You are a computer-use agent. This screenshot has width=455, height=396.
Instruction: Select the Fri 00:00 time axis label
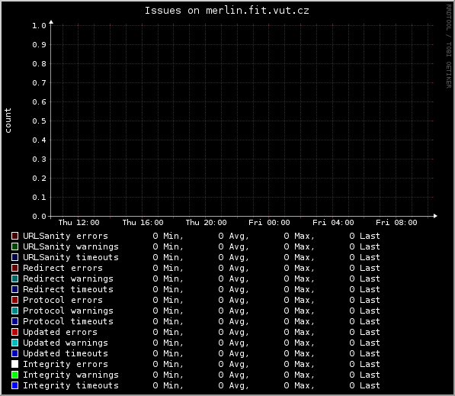pyautogui.click(x=269, y=223)
